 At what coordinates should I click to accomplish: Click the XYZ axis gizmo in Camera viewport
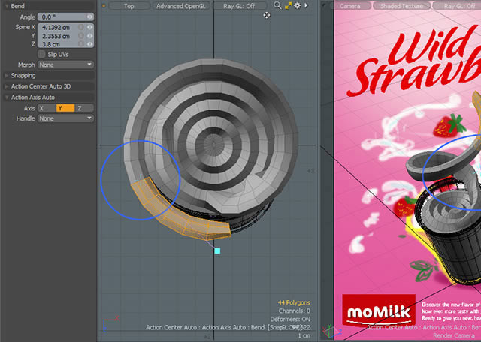click(x=332, y=331)
